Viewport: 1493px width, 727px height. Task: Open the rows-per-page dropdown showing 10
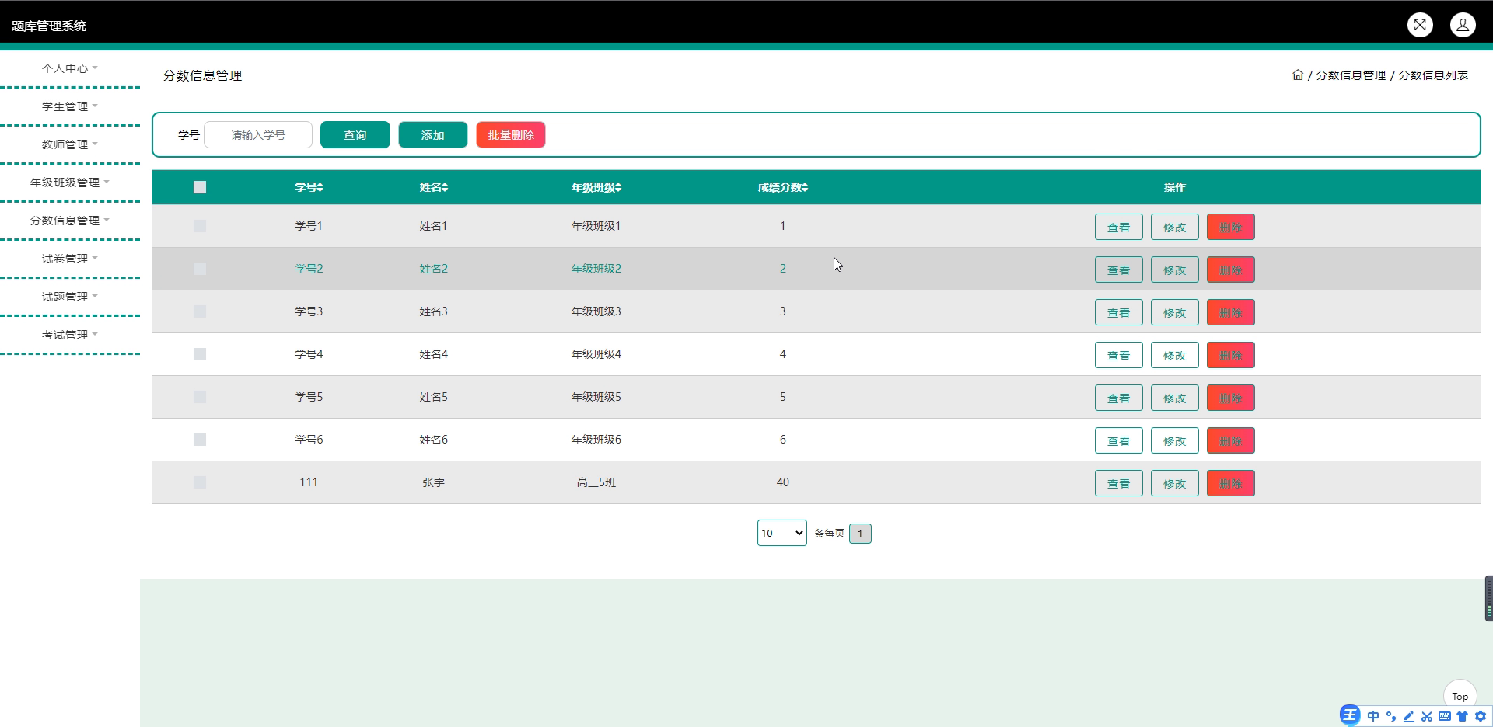(x=782, y=533)
